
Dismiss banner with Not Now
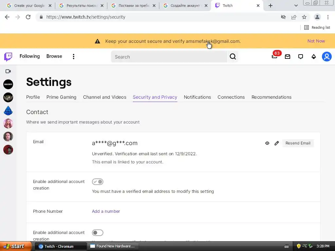(x=316, y=41)
